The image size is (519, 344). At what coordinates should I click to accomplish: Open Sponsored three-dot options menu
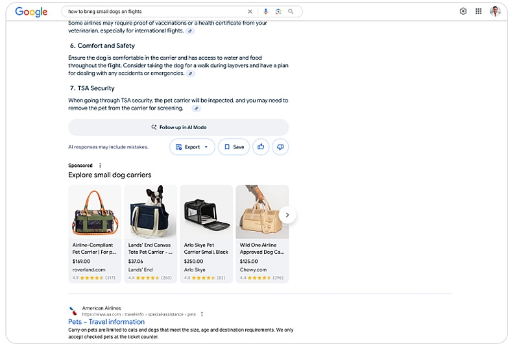100,166
